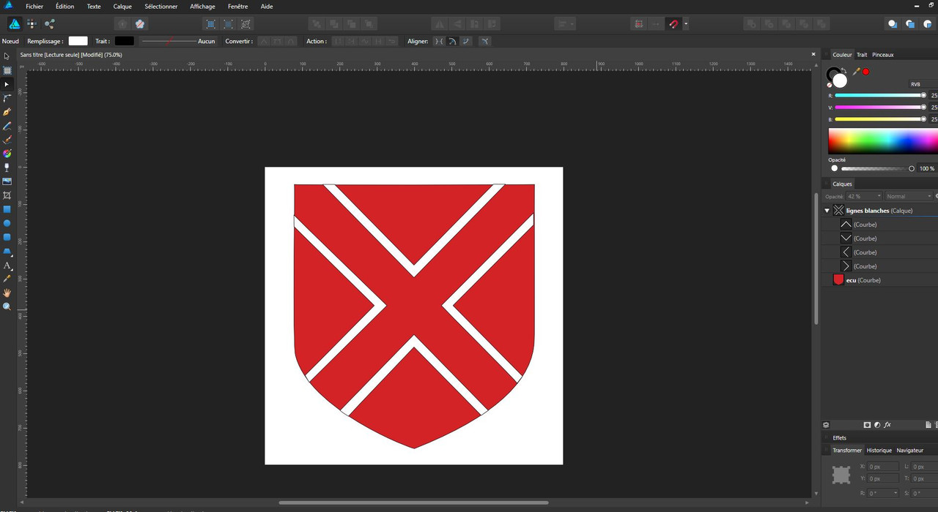Open the stroke width Aucun selector
Viewport: 938px width, 512px height.
point(177,41)
